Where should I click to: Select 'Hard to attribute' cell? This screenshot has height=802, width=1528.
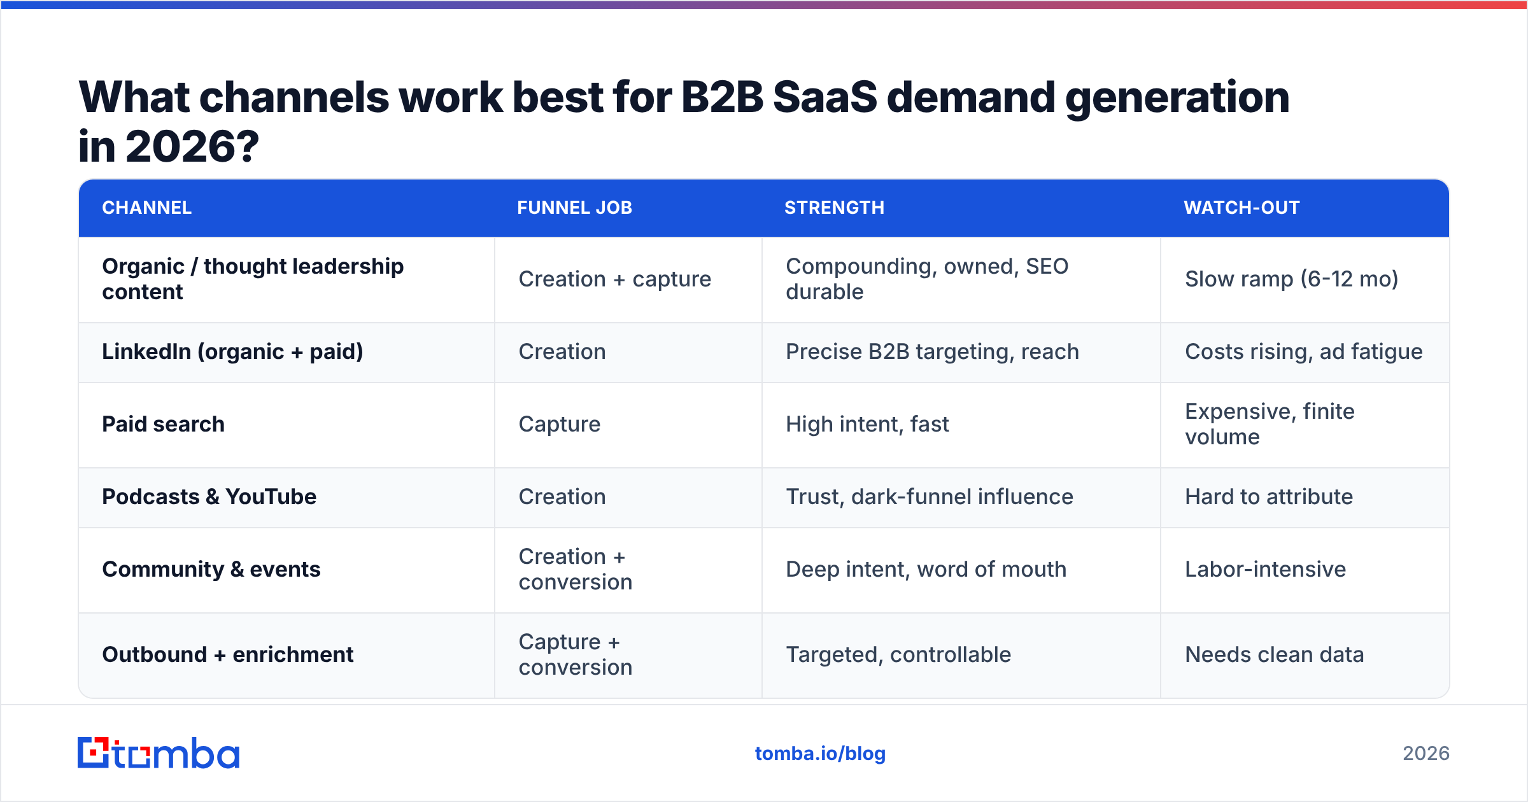pos(1305,497)
